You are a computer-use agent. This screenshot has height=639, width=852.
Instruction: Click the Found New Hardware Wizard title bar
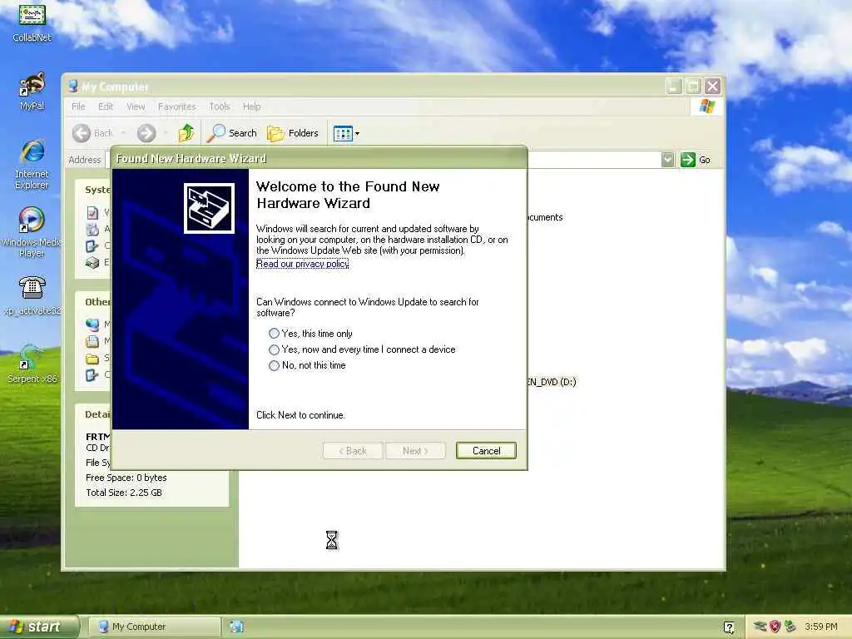[319, 159]
